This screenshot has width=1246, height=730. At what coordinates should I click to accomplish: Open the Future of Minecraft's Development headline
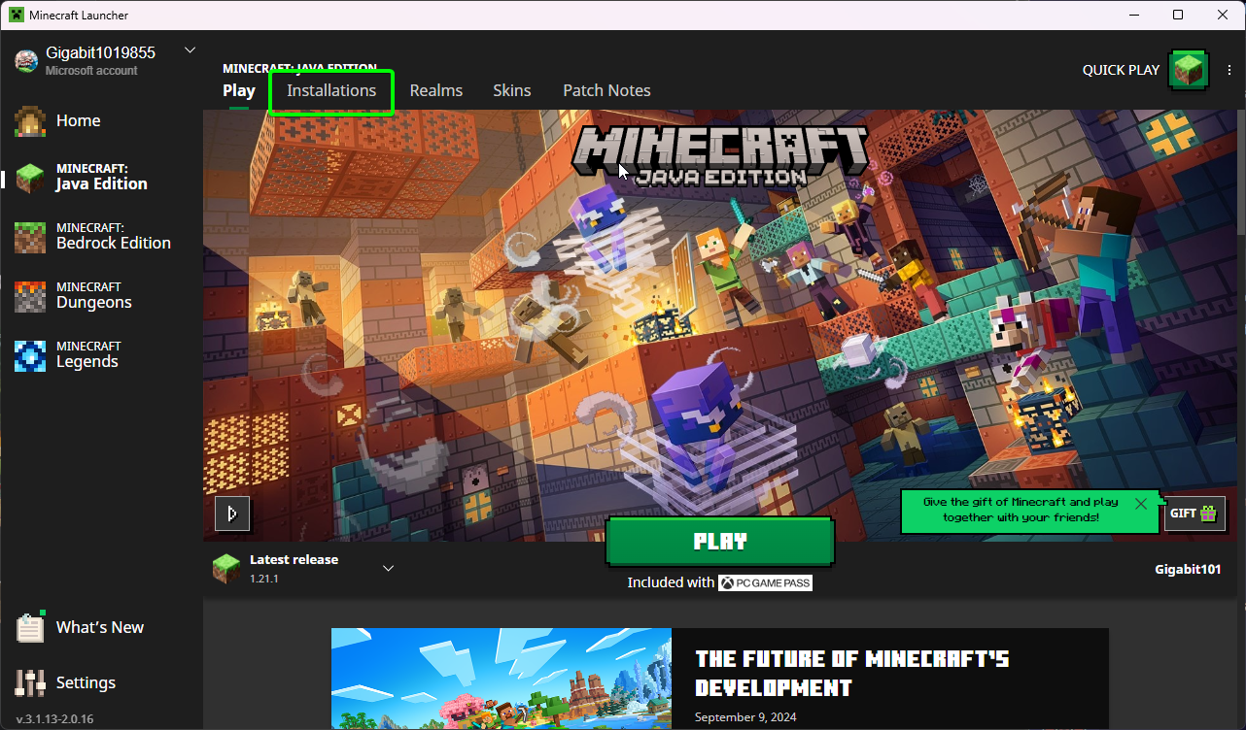click(852, 674)
